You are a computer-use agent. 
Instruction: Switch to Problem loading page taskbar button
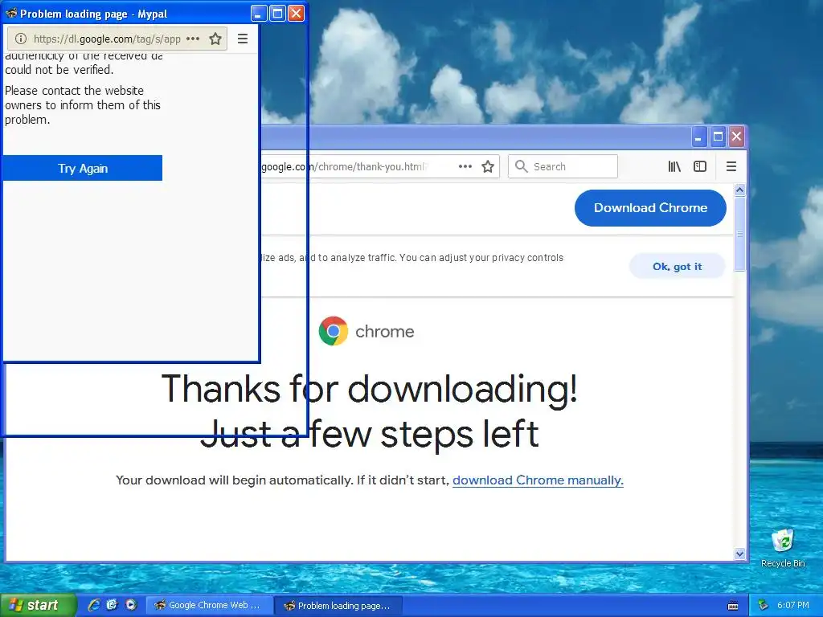pos(338,606)
